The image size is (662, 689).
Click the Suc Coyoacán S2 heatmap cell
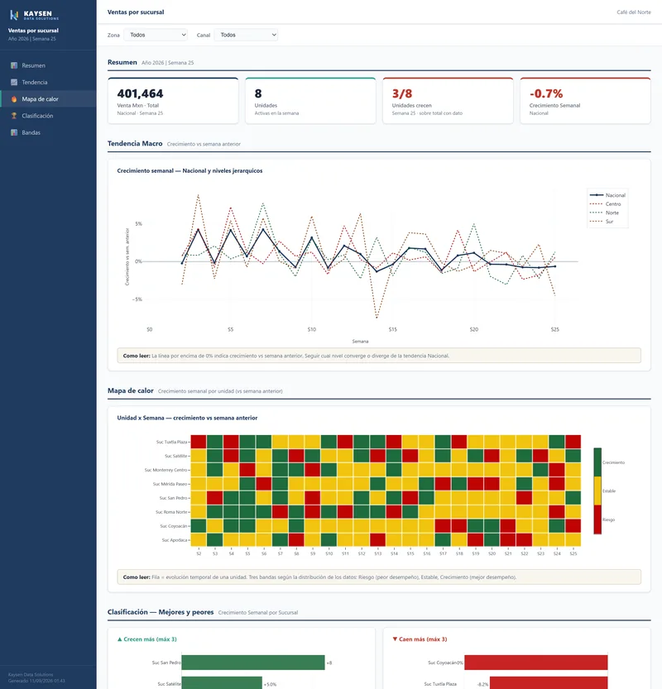[x=199, y=526]
